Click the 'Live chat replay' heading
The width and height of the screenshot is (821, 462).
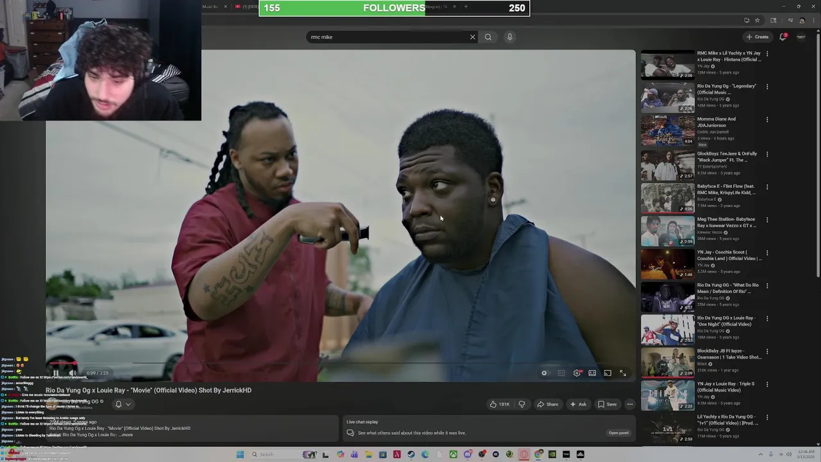362,422
